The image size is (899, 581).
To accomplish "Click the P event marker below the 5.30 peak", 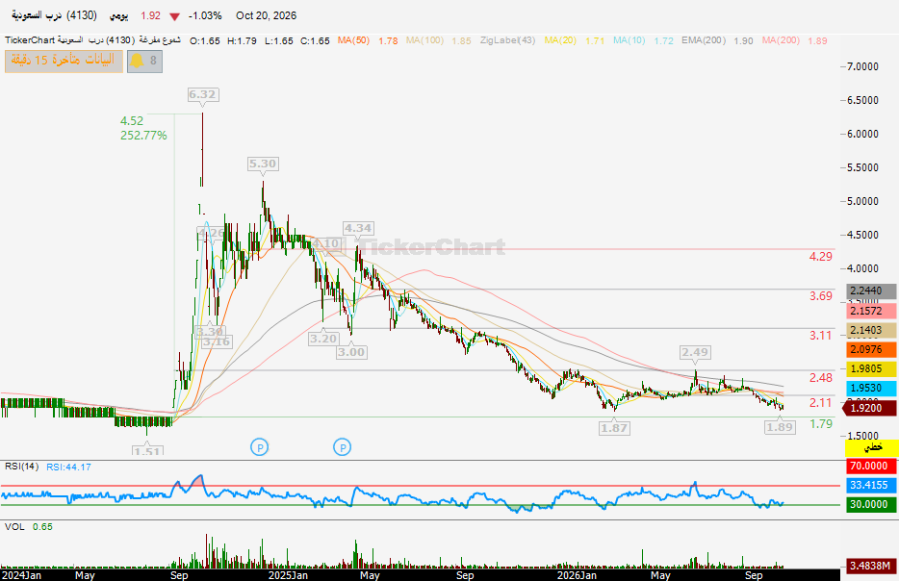I will click(x=260, y=447).
